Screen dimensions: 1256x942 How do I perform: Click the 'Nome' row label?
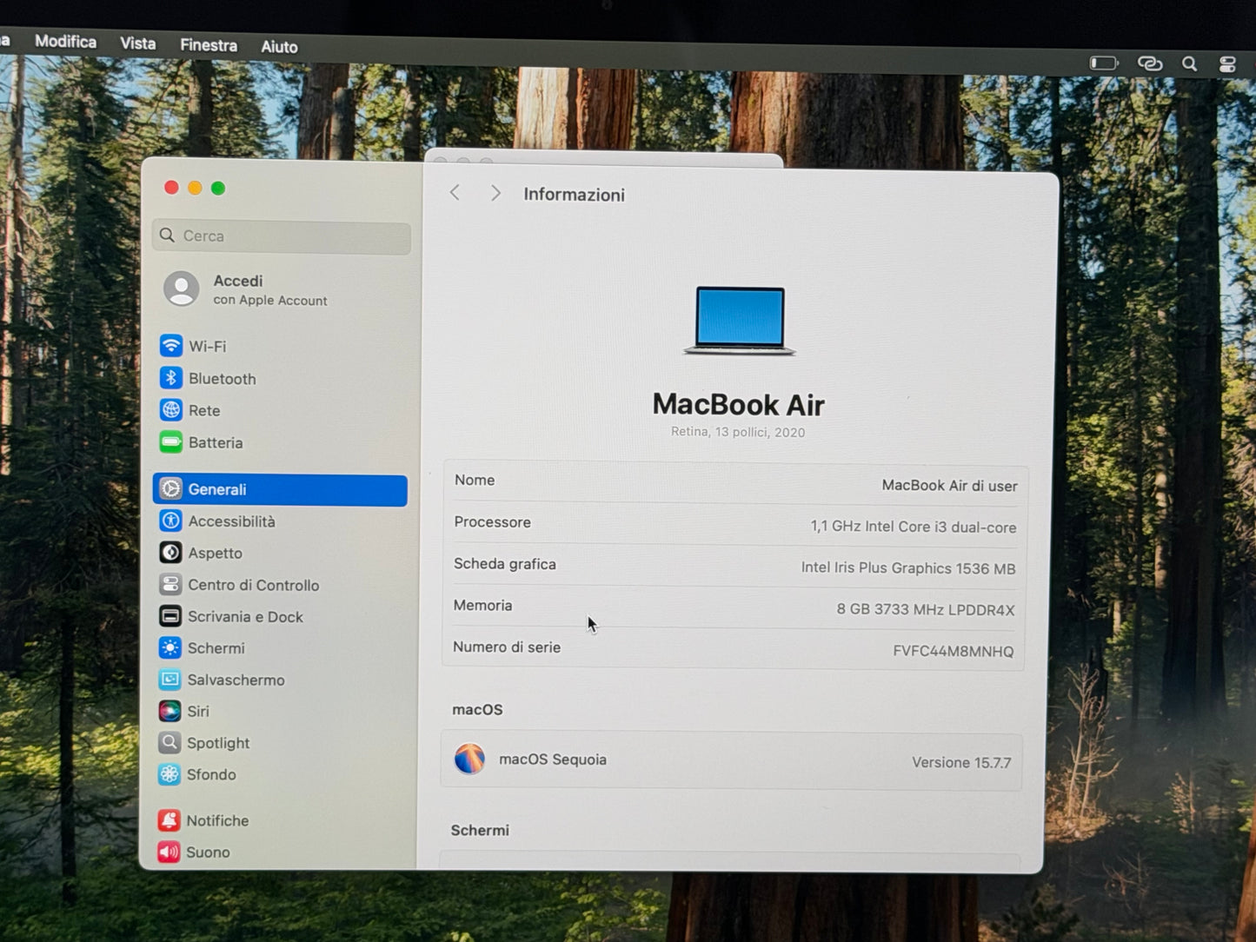(475, 480)
